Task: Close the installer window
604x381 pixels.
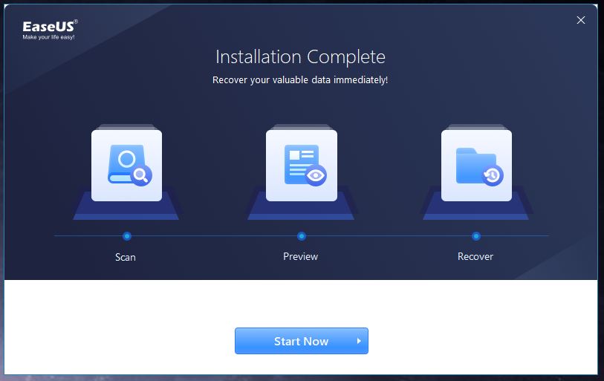Action: tap(581, 20)
